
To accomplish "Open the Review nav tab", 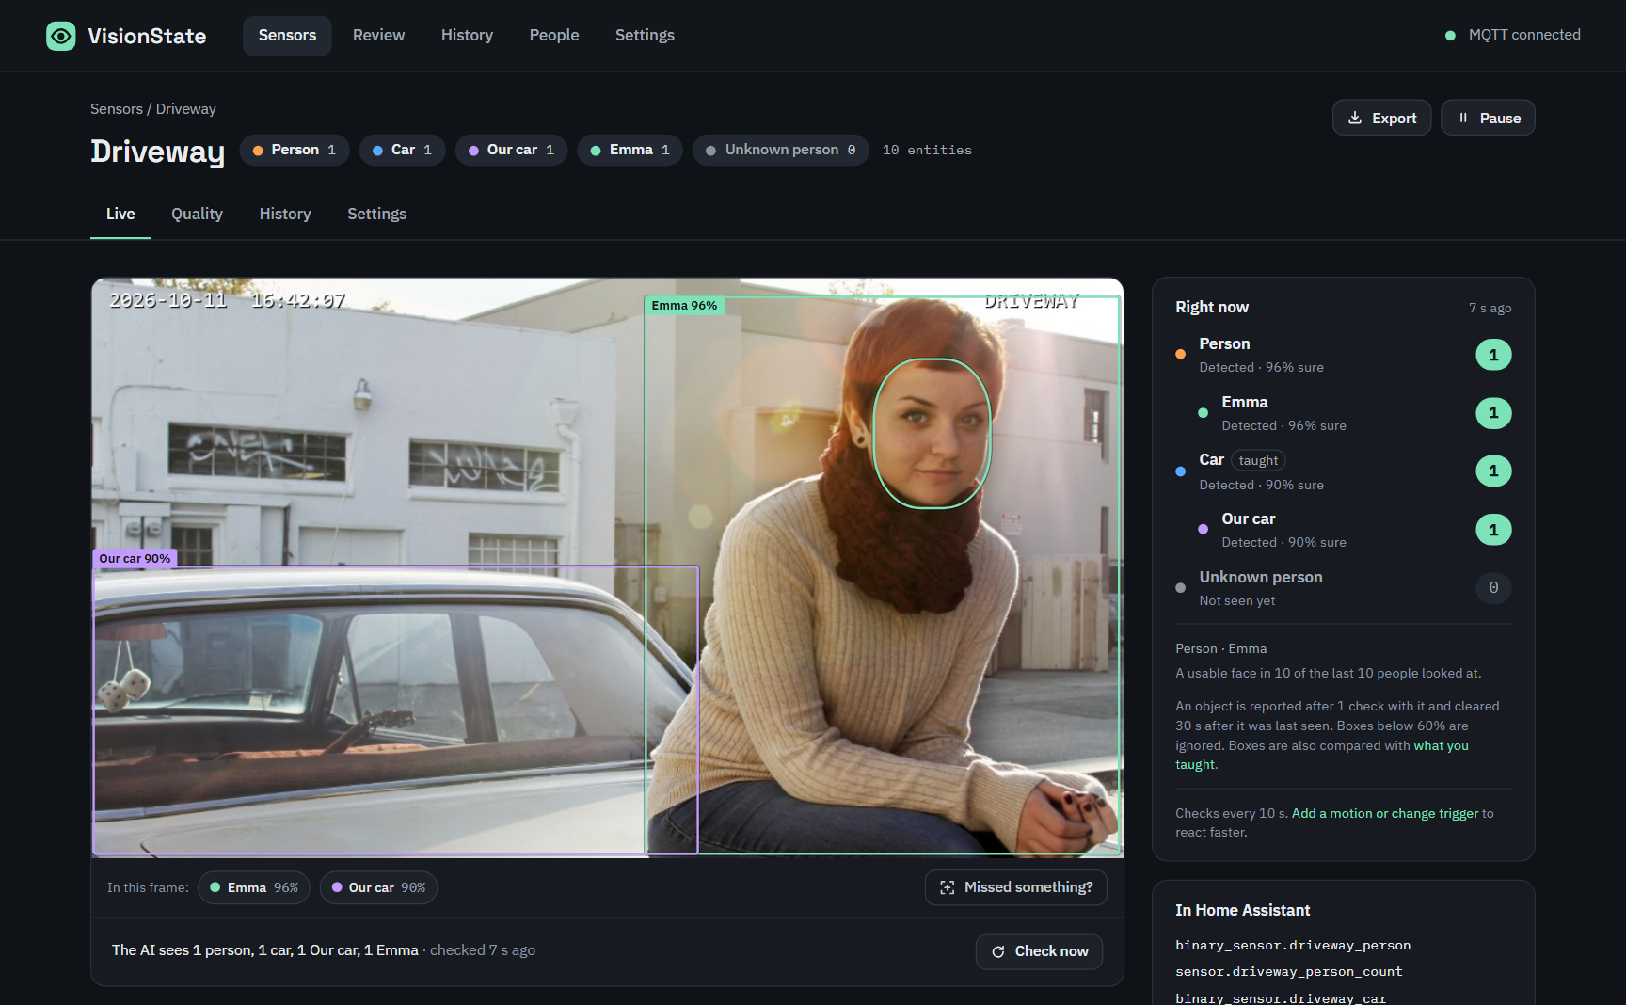I will pos(378,35).
